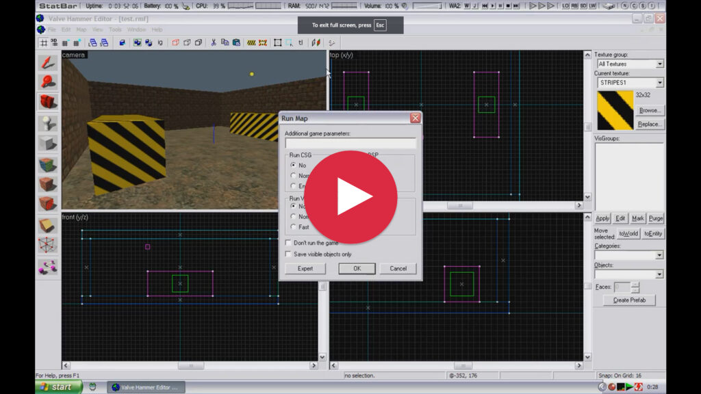Image resolution: width=701 pixels, height=394 pixels.
Task: Select the Entity lightbulb tool
Action: [x=47, y=123]
